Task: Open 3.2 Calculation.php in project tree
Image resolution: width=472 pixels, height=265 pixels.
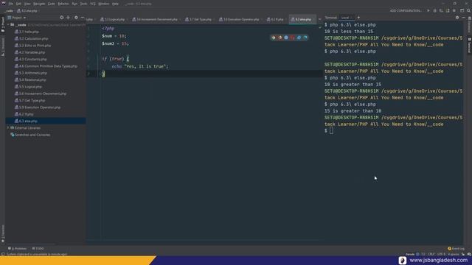Action: click(31, 39)
